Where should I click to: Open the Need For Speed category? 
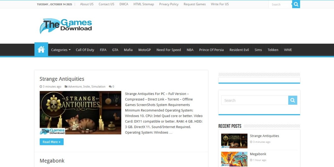[x=168, y=50]
